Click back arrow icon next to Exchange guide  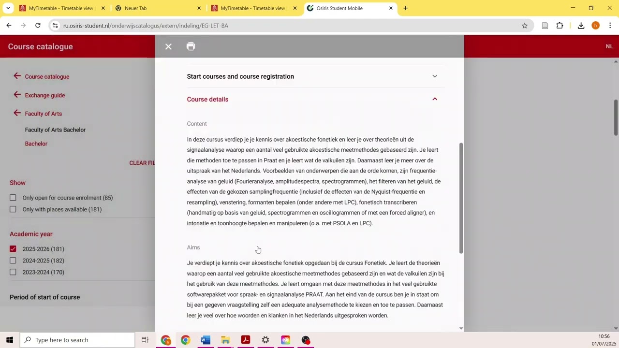tap(17, 95)
